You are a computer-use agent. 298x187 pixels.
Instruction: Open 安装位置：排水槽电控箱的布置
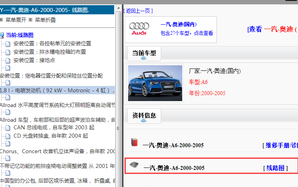click(x=50, y=52)
